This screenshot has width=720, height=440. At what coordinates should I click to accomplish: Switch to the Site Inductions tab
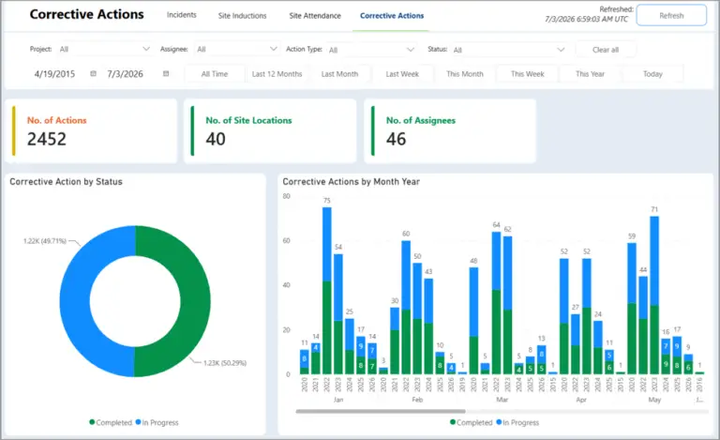coord(242,16)
